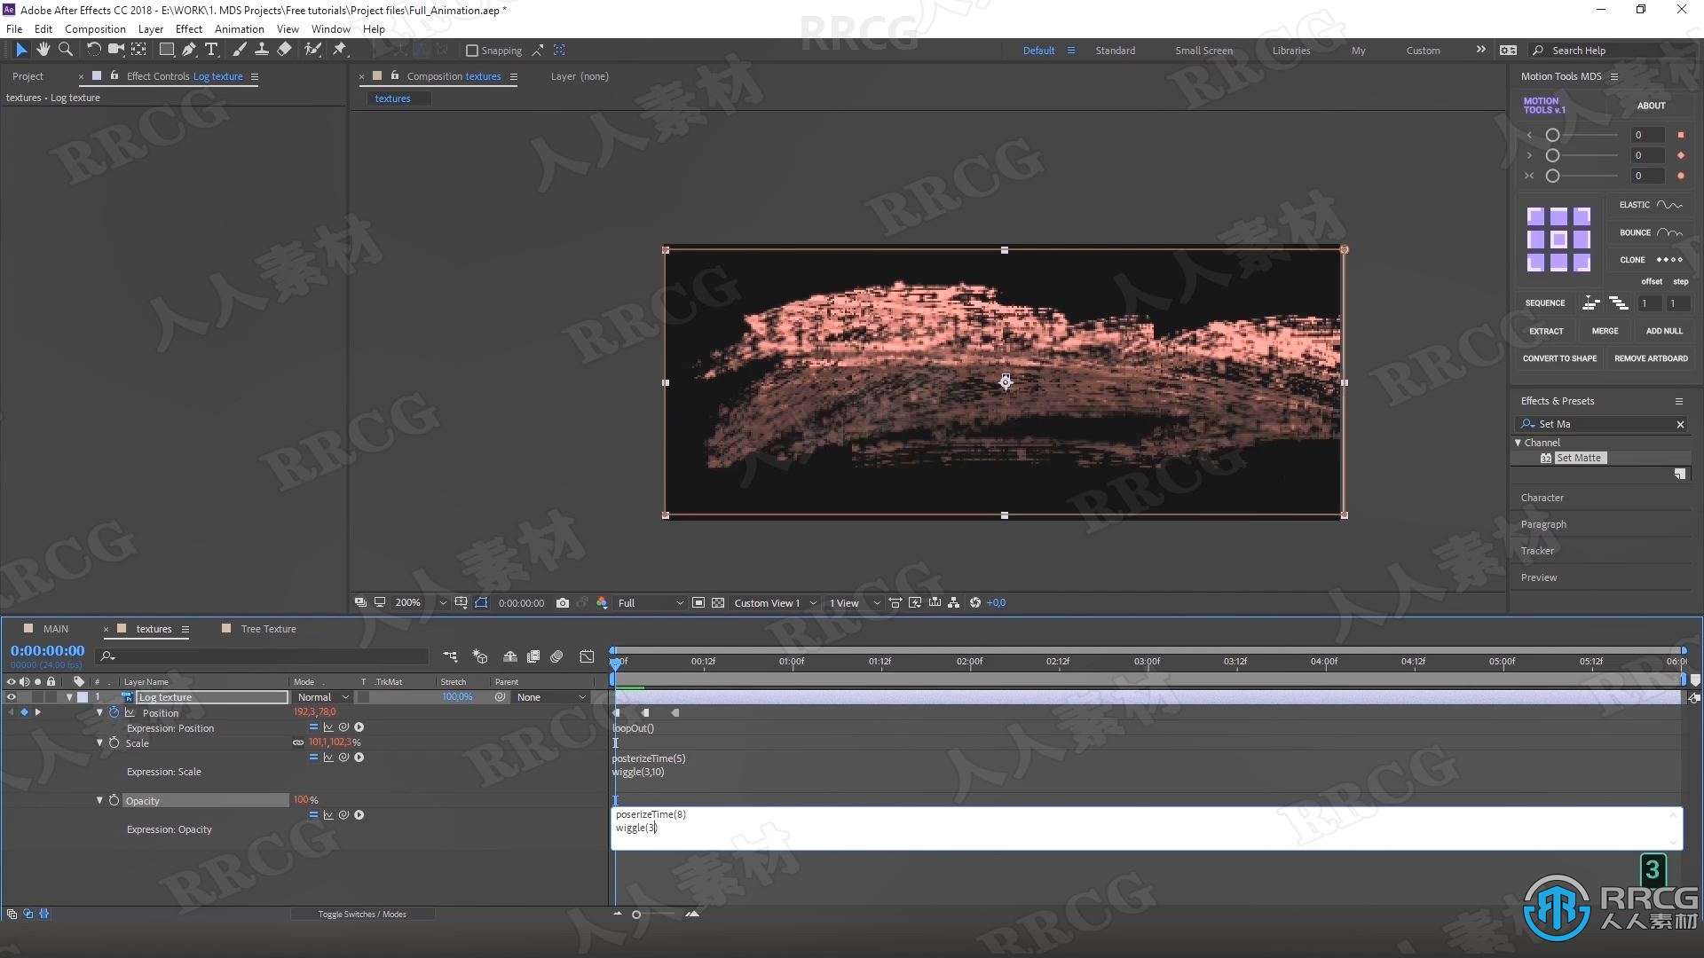Click the Merge button in Motion Tools
The width and height of the screenshot is (1704, 958).
tap(1604, 331)
